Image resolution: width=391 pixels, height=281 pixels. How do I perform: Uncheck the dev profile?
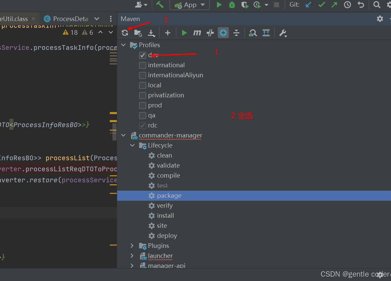point(142,55)
